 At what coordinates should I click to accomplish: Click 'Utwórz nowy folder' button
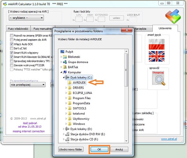click(71, 149)
